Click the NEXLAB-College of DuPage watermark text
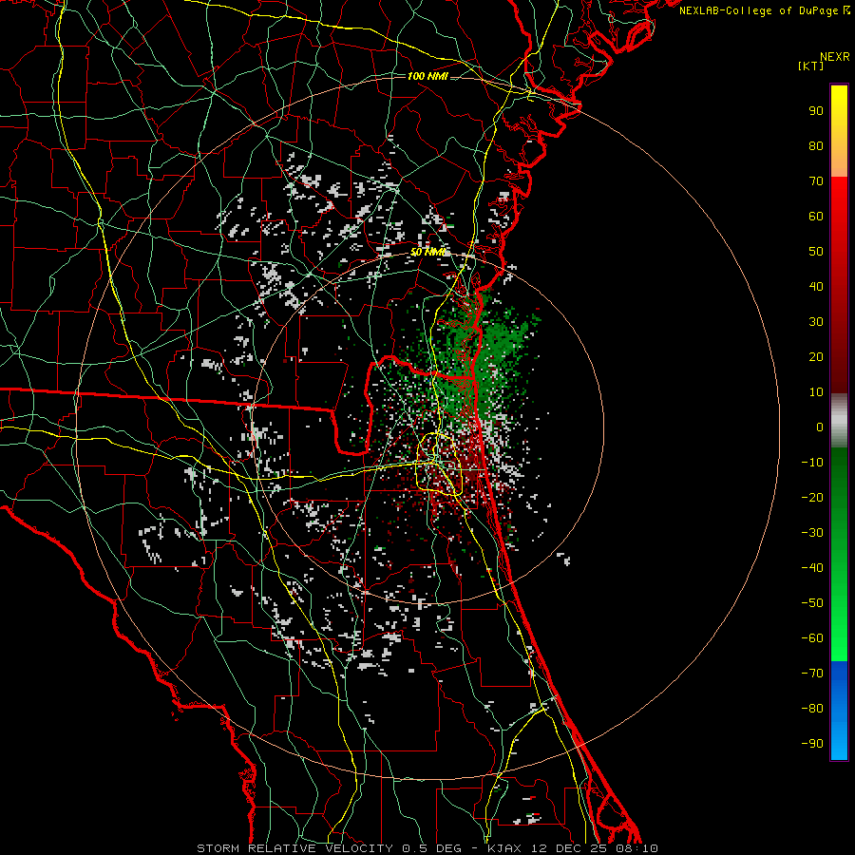Image resolution: width=855 pixels, height=855 pixels. pyautogui.click(x=764, y=10)
